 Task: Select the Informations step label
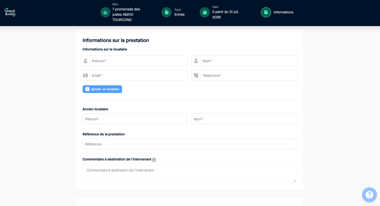tap(284, 12)
